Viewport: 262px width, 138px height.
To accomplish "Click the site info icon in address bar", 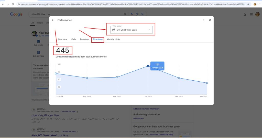I will (19, 4).
